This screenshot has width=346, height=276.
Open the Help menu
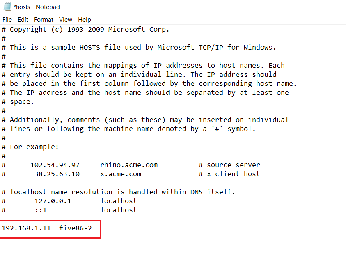[85, 19]
